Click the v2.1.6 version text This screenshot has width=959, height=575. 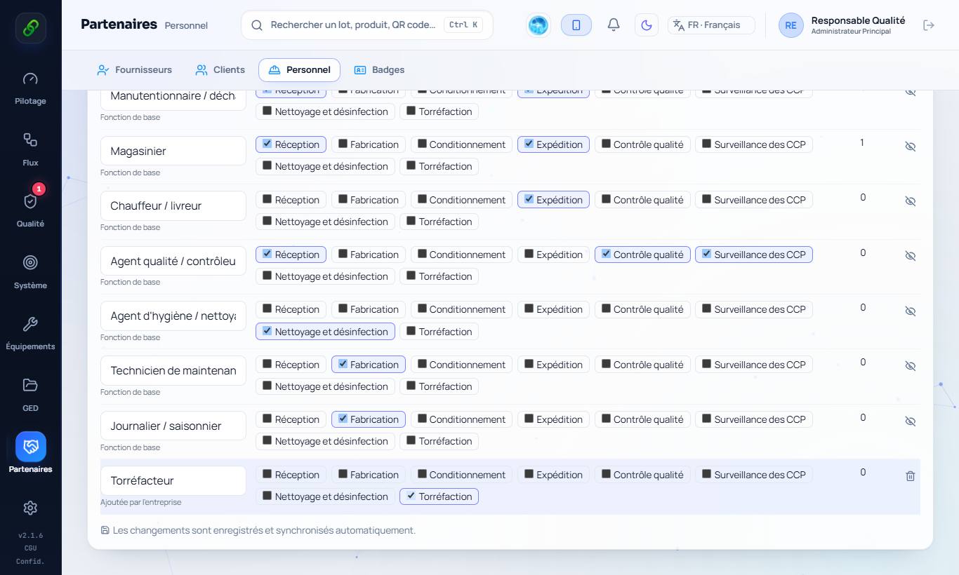coord(30,536)
